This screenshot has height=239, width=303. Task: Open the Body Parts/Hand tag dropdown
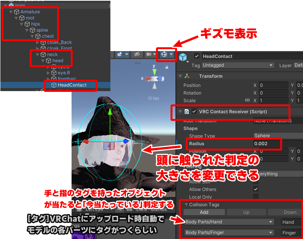229,222
